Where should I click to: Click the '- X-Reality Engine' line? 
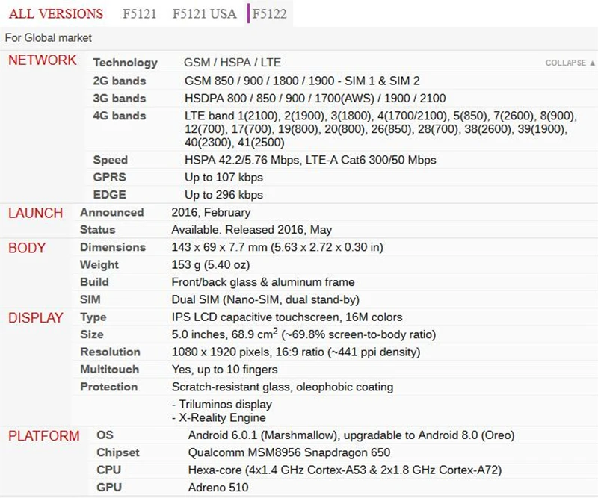[219, 417]
